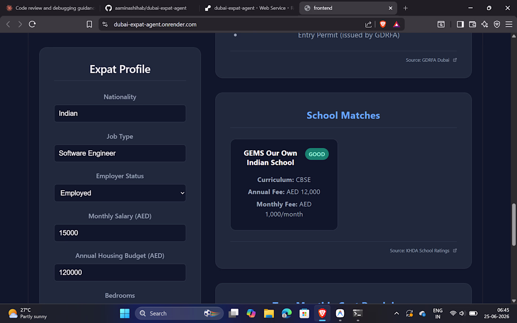Click the Job Type field
The height and width of the screenshot is (323, 517).
[120, 153]
